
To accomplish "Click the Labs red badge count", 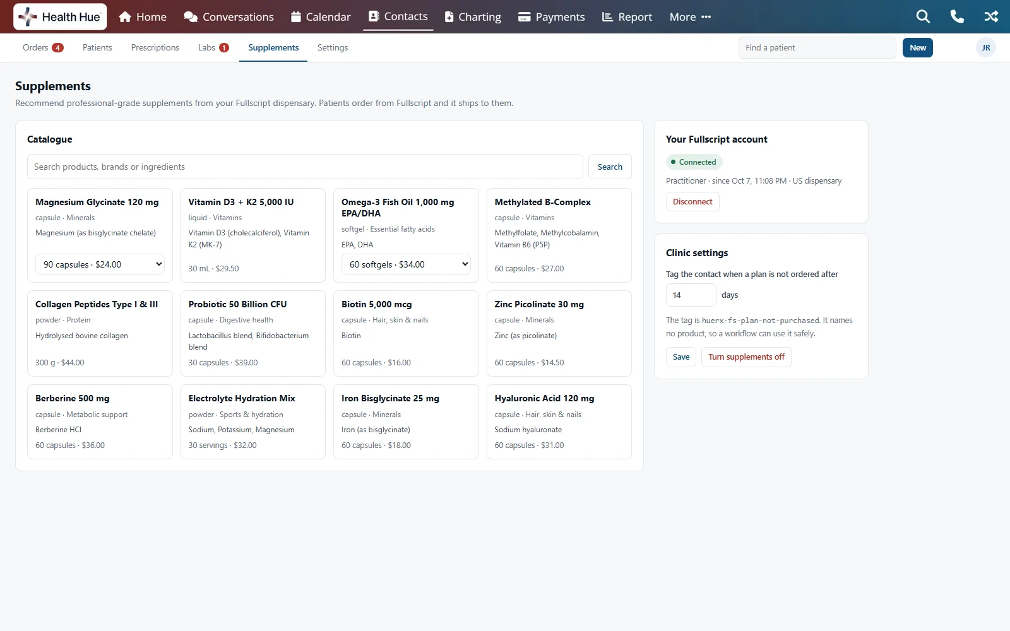I will pyautogui.click(x=223, y=47).
